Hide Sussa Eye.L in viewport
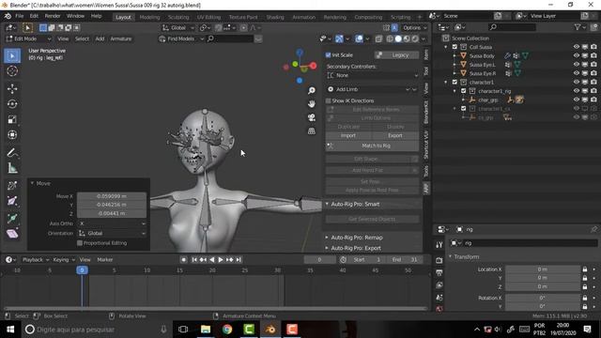This screenshot has height=338, width=601. pos(576,65)
